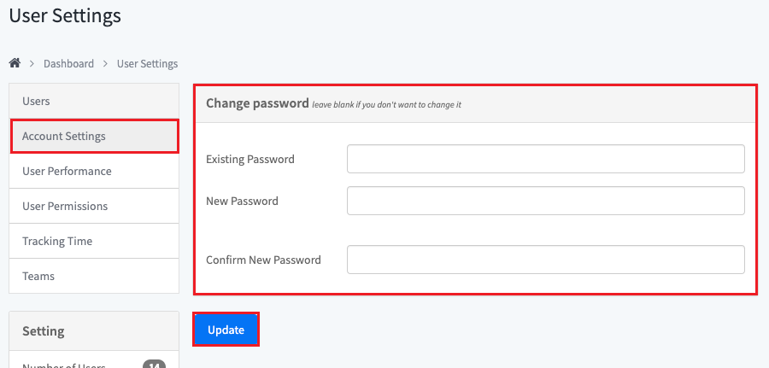Viewport: 769px width, 368px height.
Task: Click the User Settings page title
Action: point(65,15)
